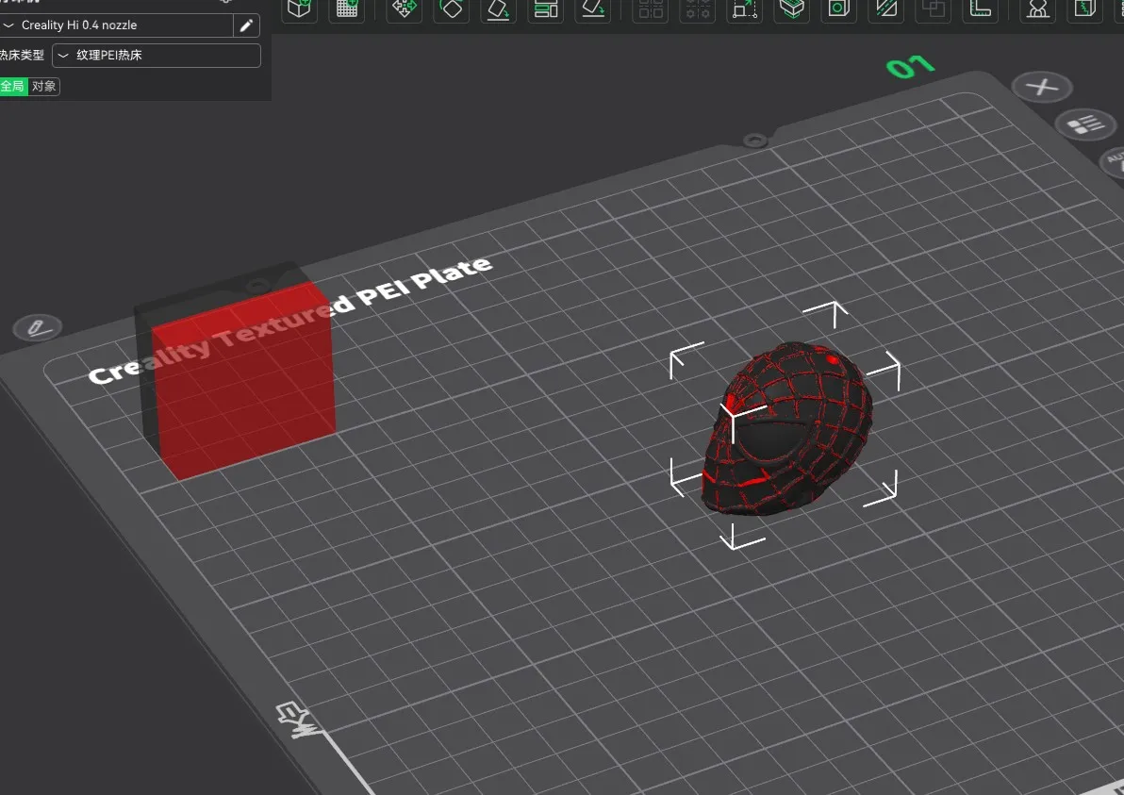
Task: Open plate settings list icon below X
Action: coord(1086,124)
